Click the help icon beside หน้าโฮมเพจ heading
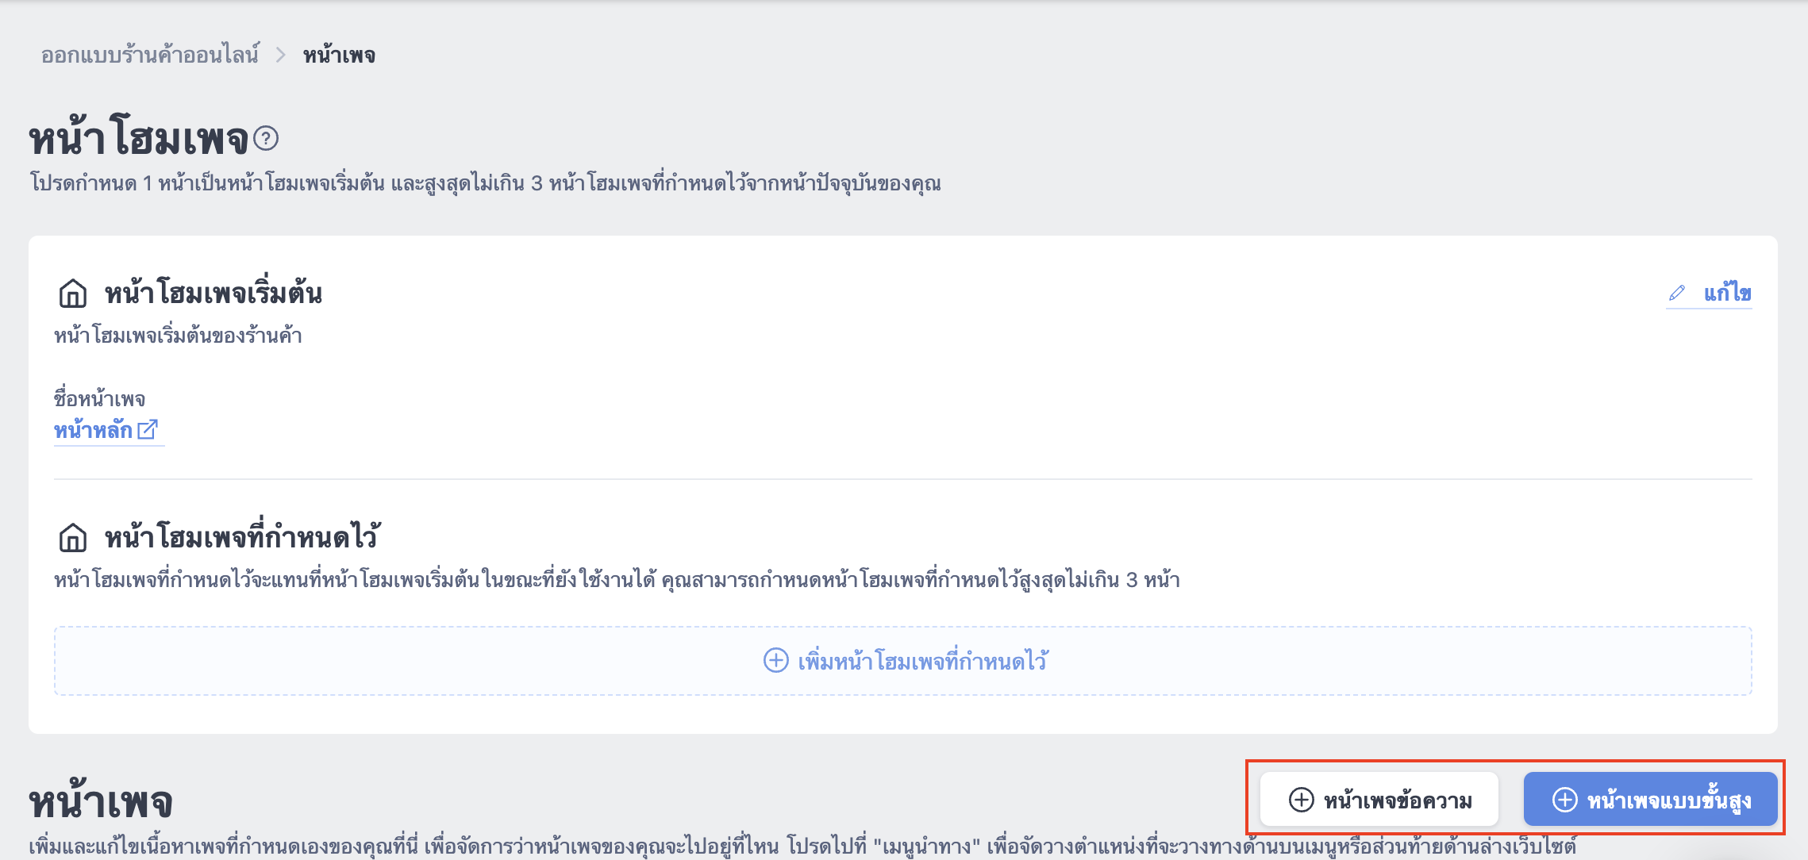 pyautogui.click(x=266, y=139)
